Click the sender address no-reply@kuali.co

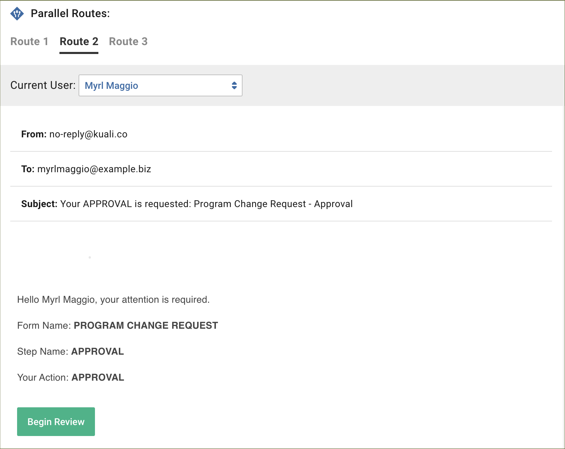point(88,134)
